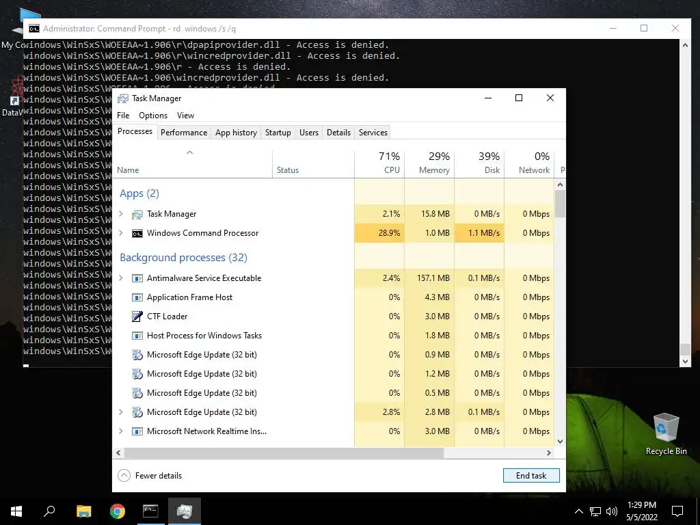This screenshot has width=700, height=525.
Task: Click the taskbar clock showing 1:29 PM
Action: coord(641,511)
